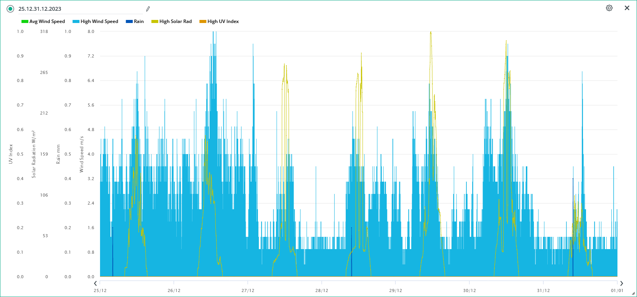
Task: Click the dark blue Rain color swatch
Action: 129,21
